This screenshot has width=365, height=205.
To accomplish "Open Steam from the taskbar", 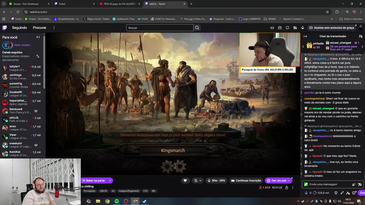I will click(x=145, y=201).
